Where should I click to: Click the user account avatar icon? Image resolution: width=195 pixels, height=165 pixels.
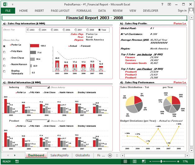point(191,11)
